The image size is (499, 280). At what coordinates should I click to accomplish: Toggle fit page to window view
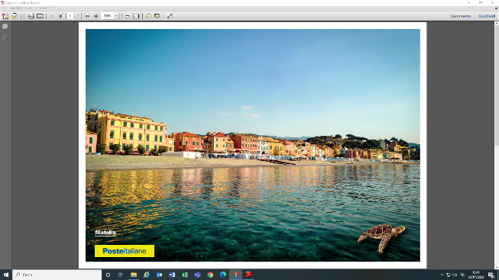(136, 16)
